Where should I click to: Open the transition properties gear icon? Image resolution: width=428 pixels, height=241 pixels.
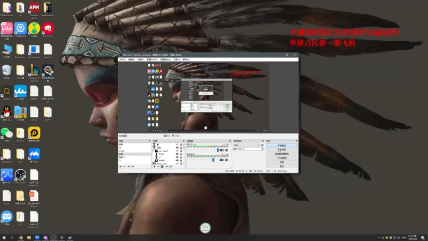coord(262,145)
